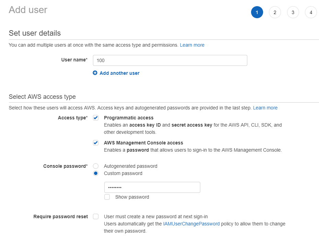Screen dimensions: 319x246
Task: Select the Custom password radio button
Action: click(96, 173)
